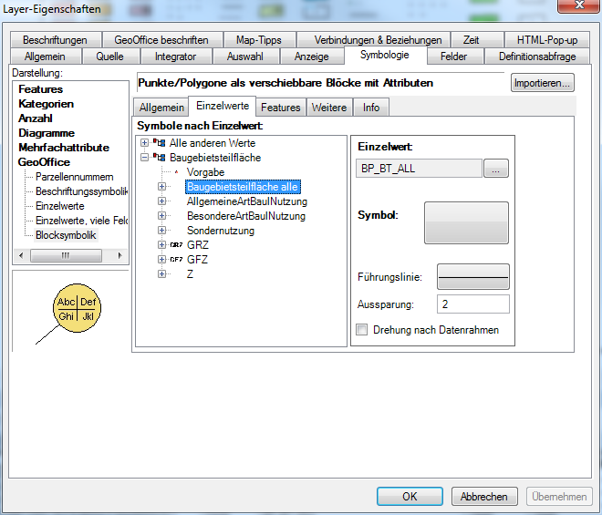Click the Alle anderen Werte tree icon
The width and height of the screenshot is (602, 515).
tap(160, 143)
